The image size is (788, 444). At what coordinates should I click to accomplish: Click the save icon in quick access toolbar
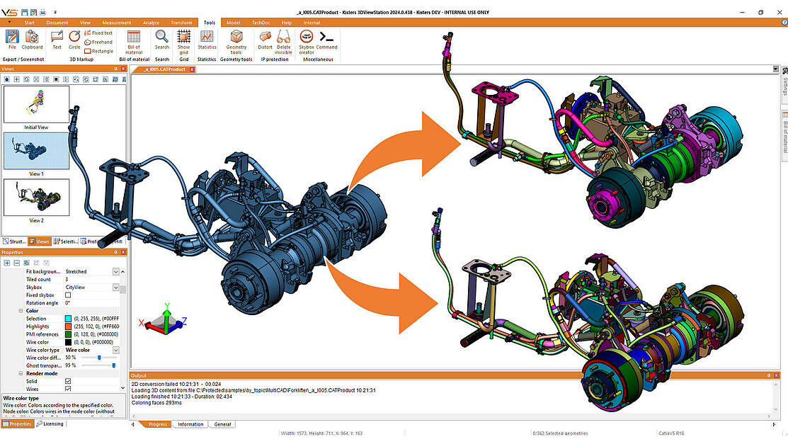pyautogui.click(x=24, y=12)
